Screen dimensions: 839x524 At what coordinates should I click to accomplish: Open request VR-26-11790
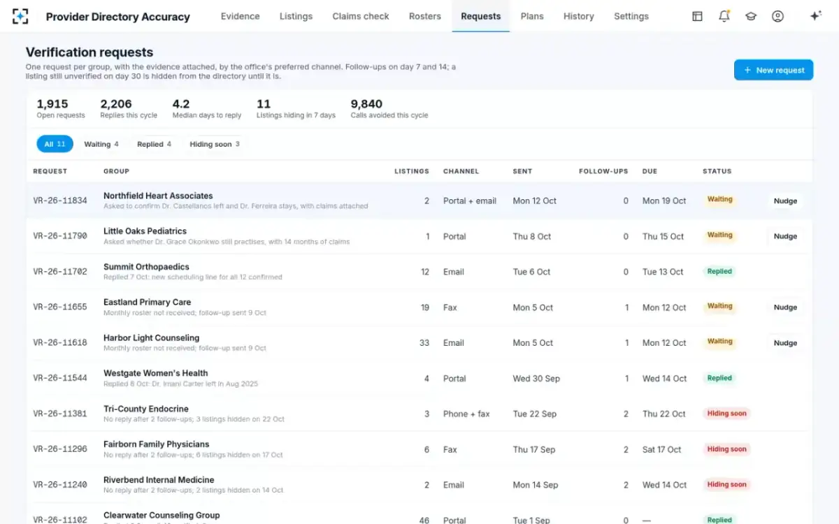pyautogui.click(x=60, y=236)
